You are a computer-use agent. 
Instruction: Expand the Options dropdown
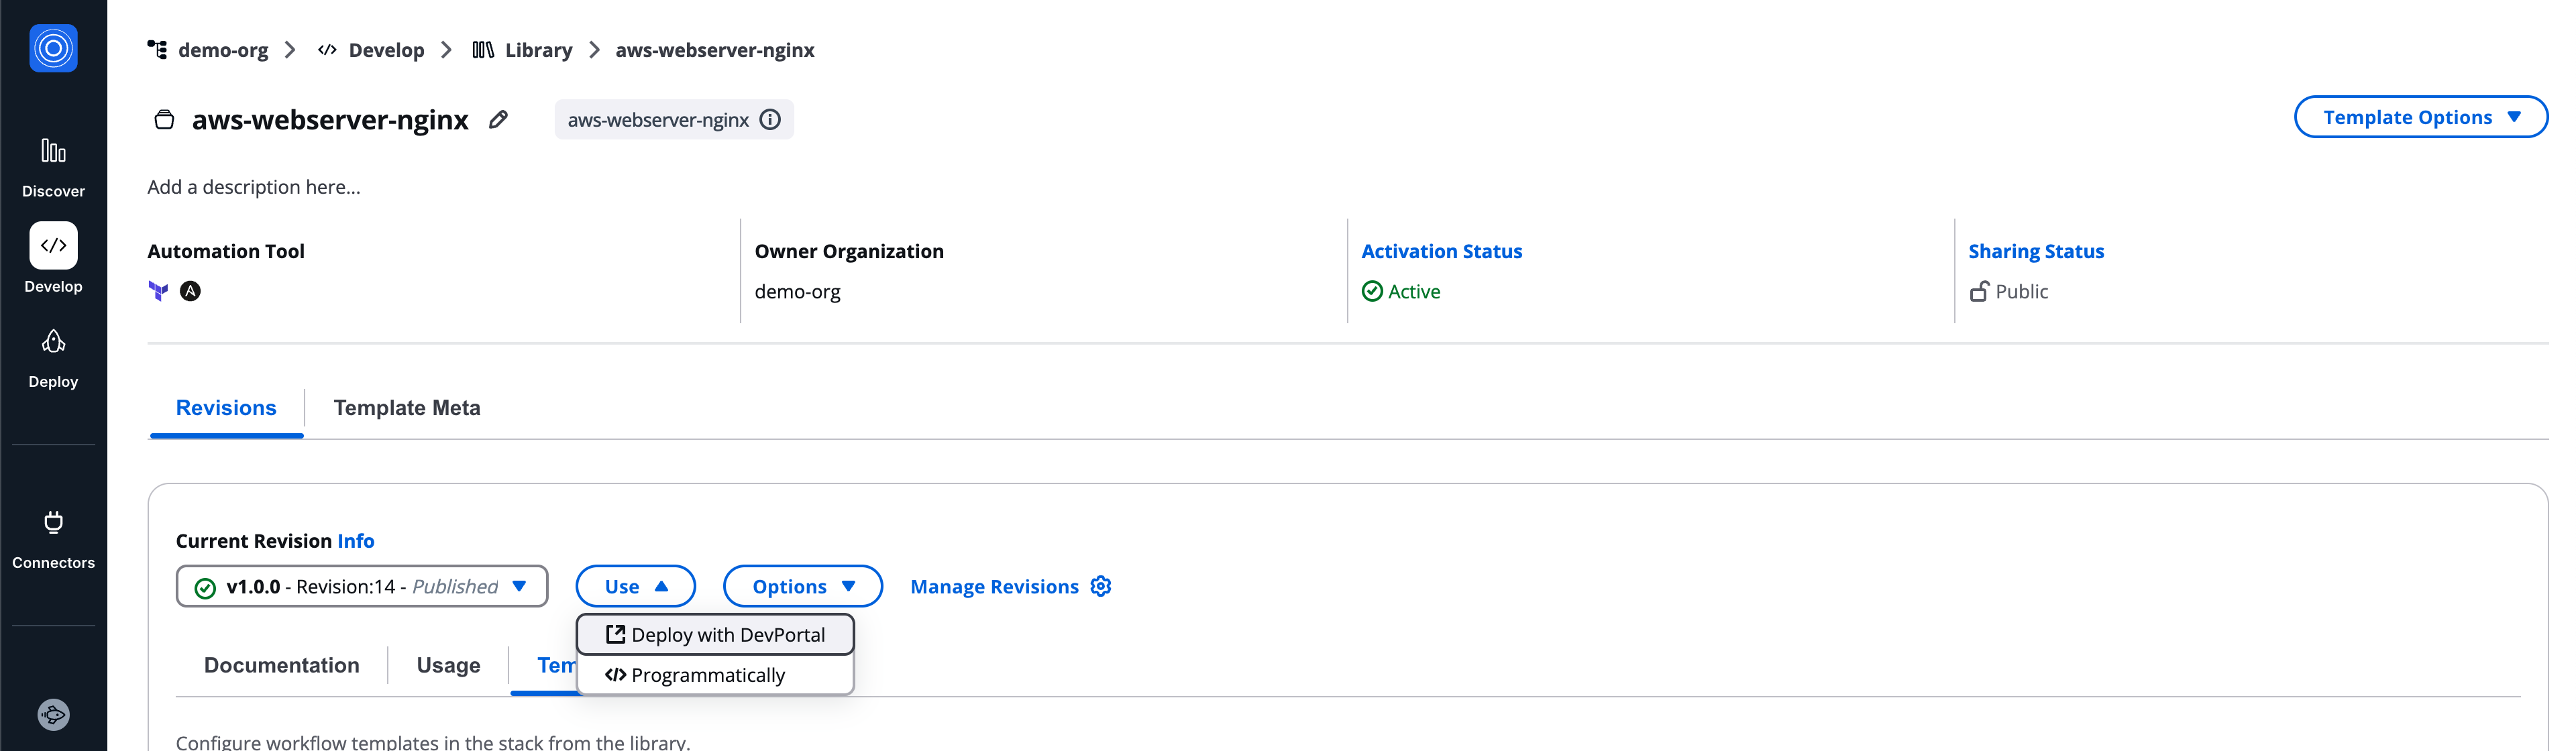(x=802, y=586)
